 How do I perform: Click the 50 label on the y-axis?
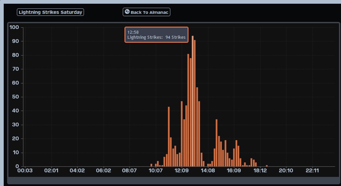(x=16, y=97)
